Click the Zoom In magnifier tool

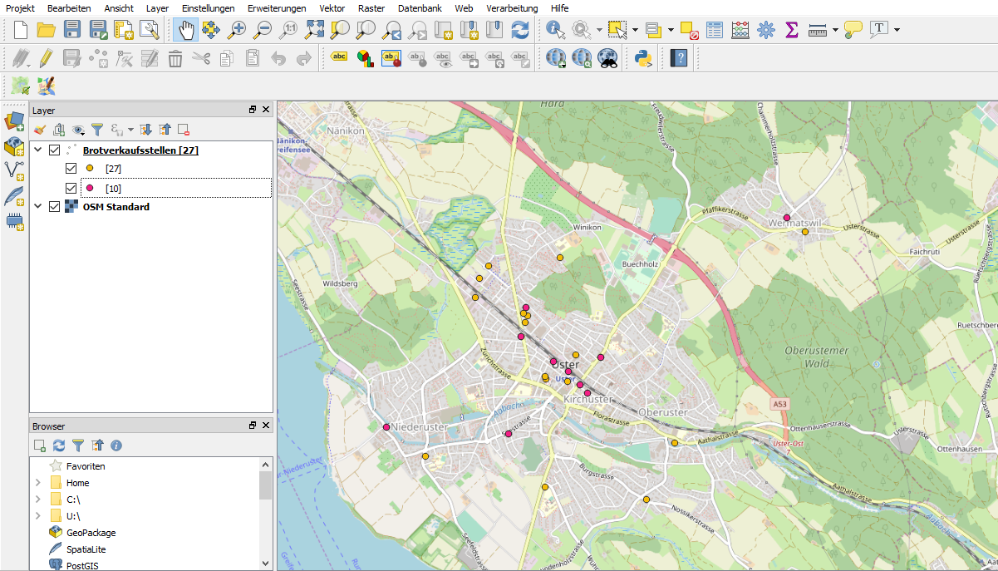click(x=237, y=31)
